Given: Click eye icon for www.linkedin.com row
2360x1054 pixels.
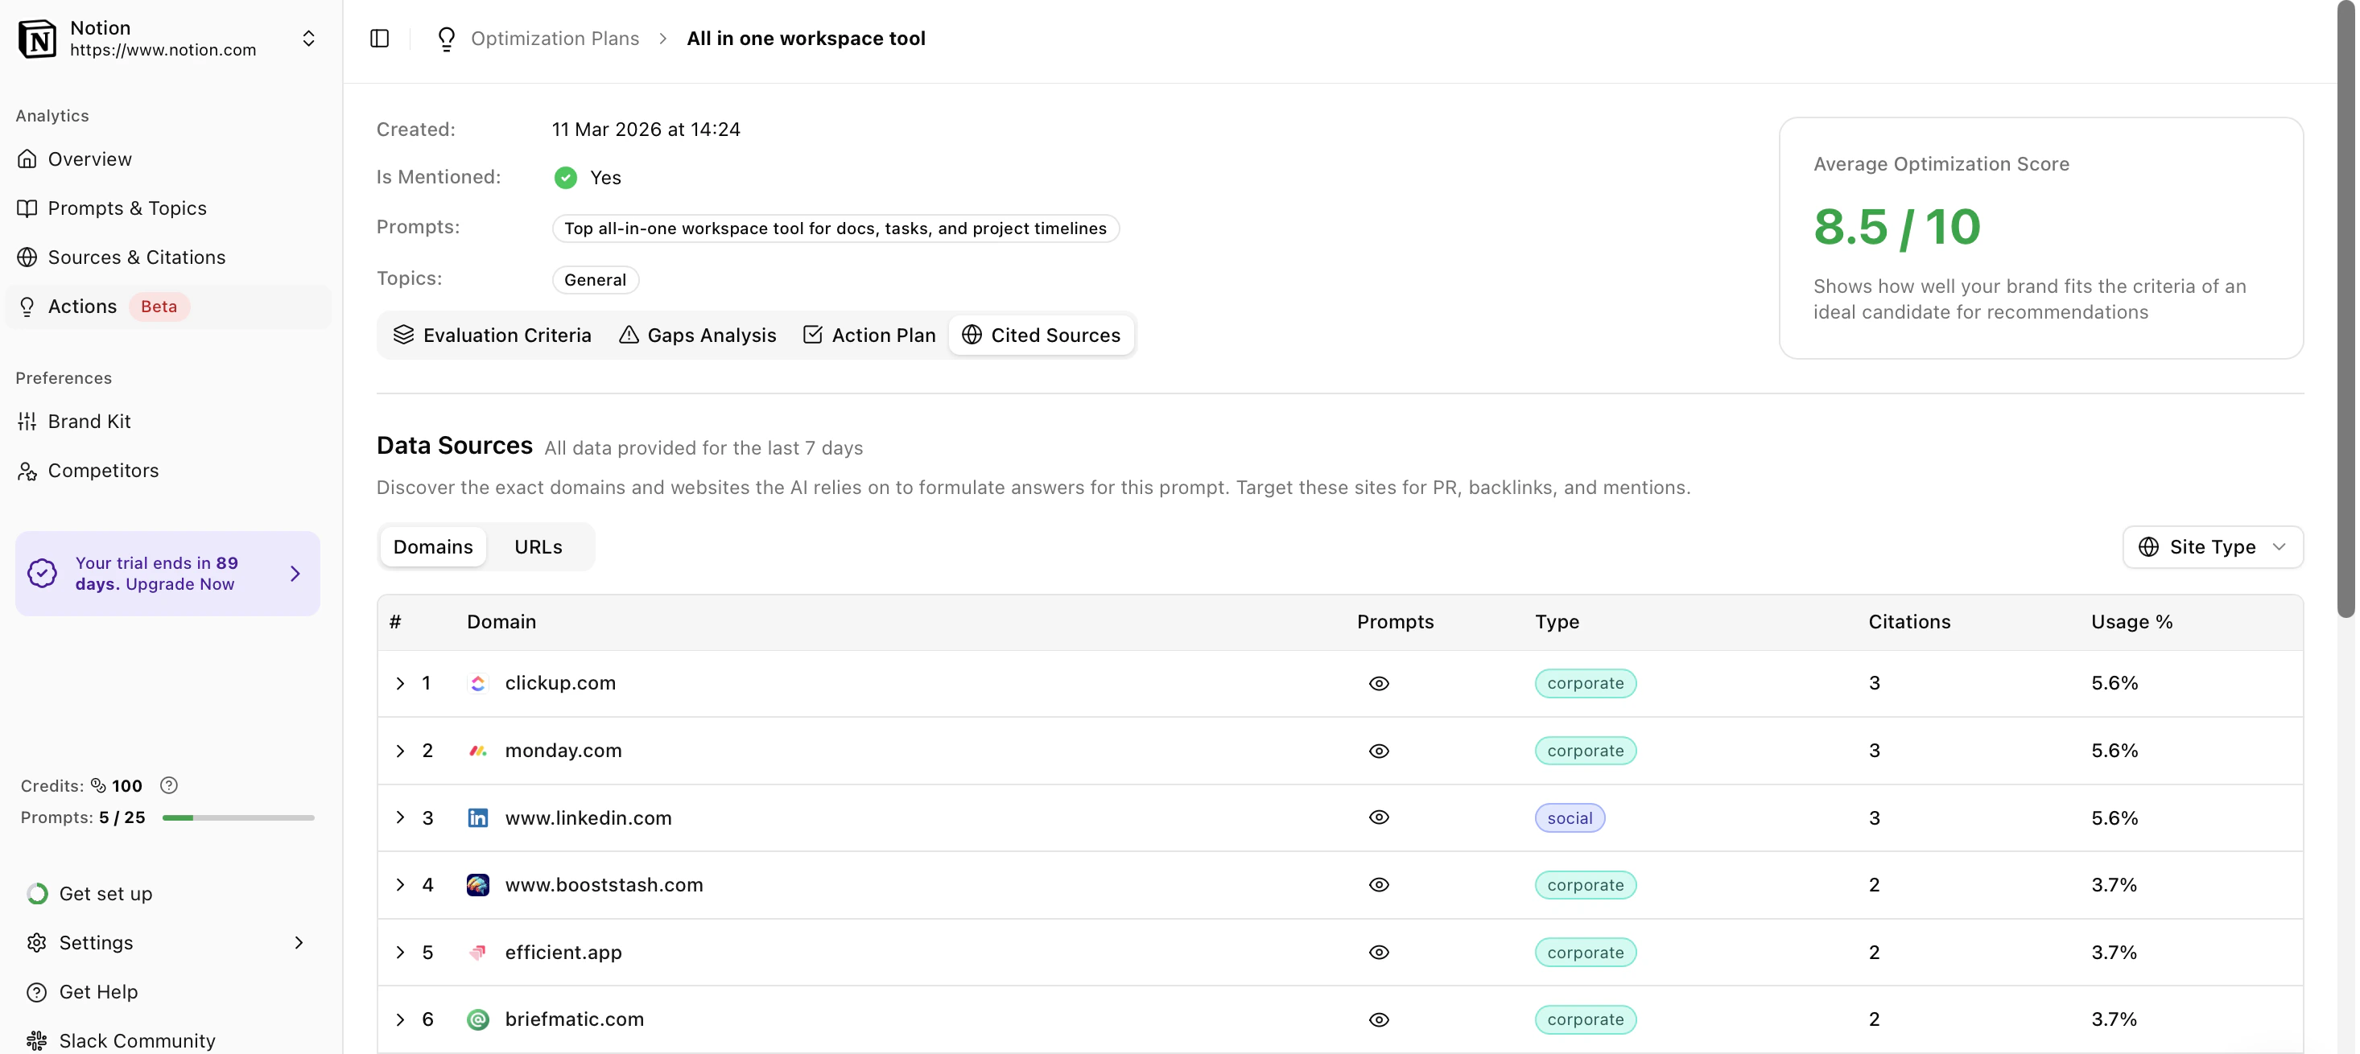Looking at the screenshot, I should pyautogui.click(x=1379, y=817).
